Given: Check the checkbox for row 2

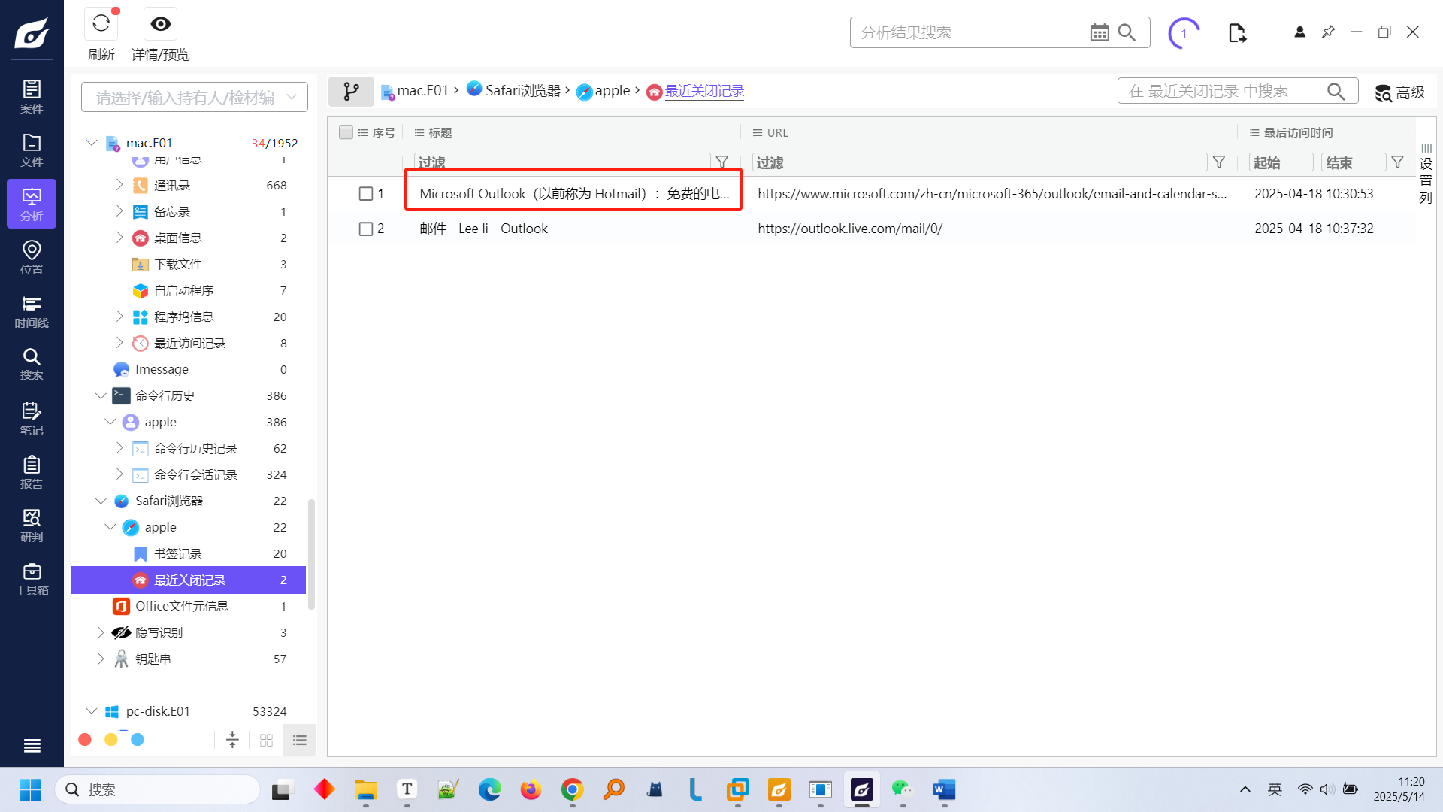Looking at the screenshot, I should point(366,229).
